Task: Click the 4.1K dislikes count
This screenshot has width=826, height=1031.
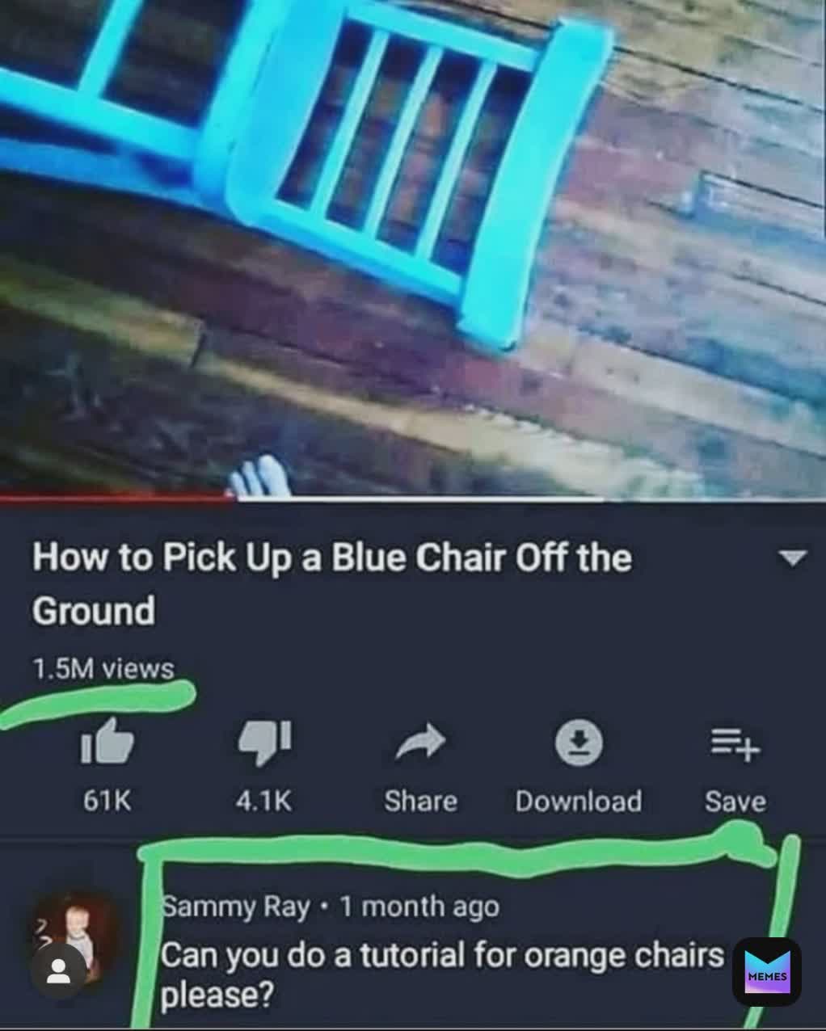Action: coord(263,801)
